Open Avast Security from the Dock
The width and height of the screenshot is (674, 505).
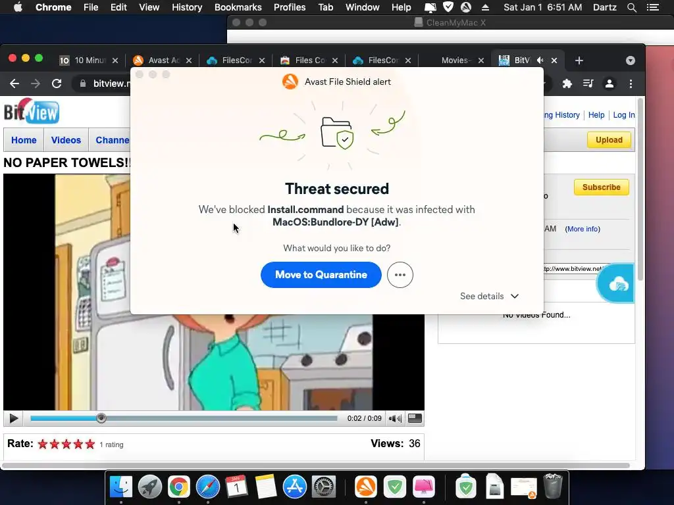pyautogui.click(x=366, y=487)
